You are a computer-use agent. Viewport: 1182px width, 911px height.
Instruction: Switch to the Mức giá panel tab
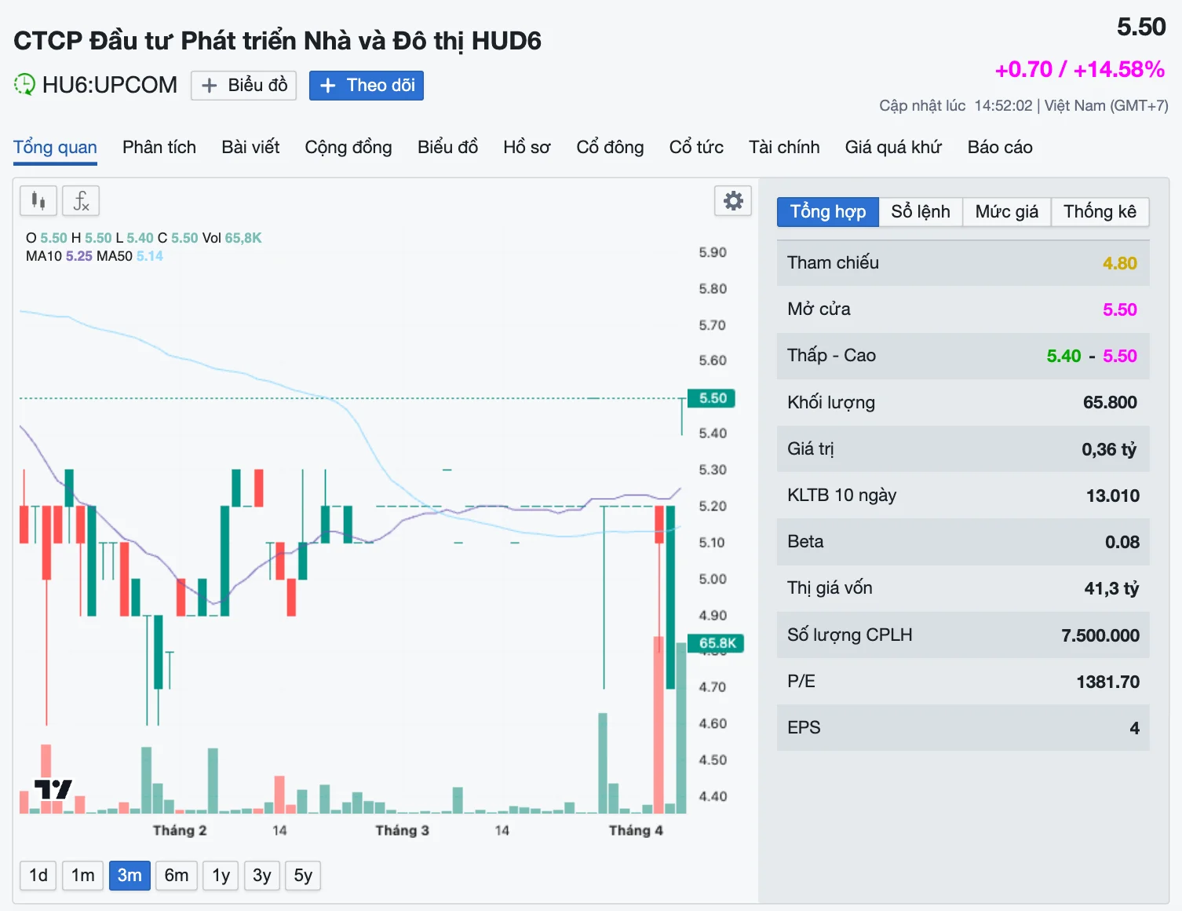click(1006, 212)
